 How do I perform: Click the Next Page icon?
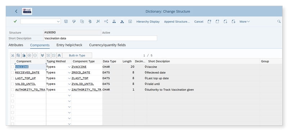coord(226,22)
